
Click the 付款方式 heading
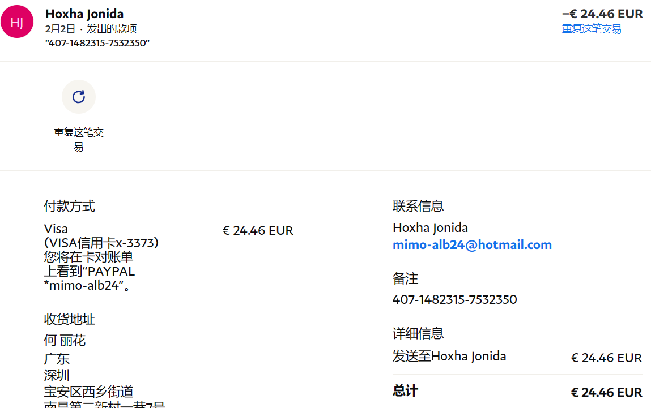69,206
